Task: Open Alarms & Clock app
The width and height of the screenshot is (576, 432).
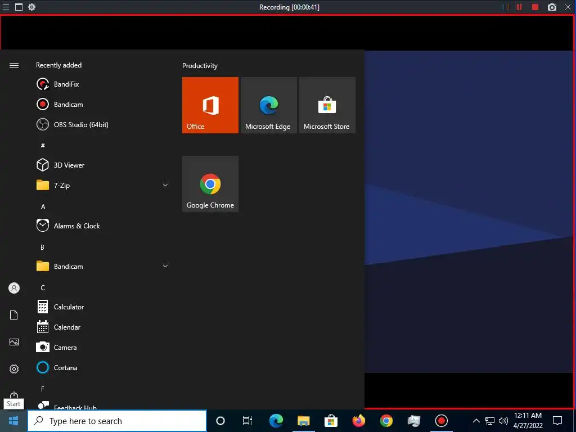Action: [103, 226]
